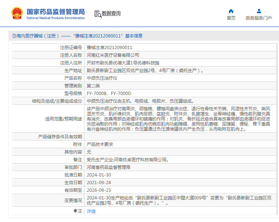Click the 首页 home icon

(x=231, y=11)
